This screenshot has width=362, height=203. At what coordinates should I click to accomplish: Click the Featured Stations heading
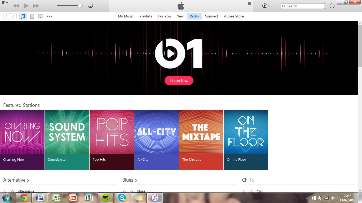tap(21, 105)
